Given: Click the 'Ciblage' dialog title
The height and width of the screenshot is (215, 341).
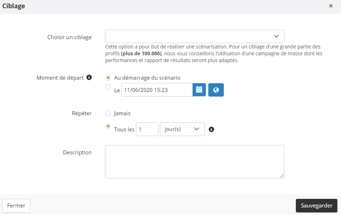Looking at the screenshot, I should (14, 6).
